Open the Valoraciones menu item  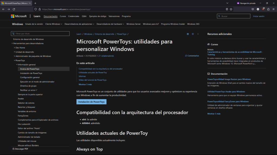[x=114, y=16]
